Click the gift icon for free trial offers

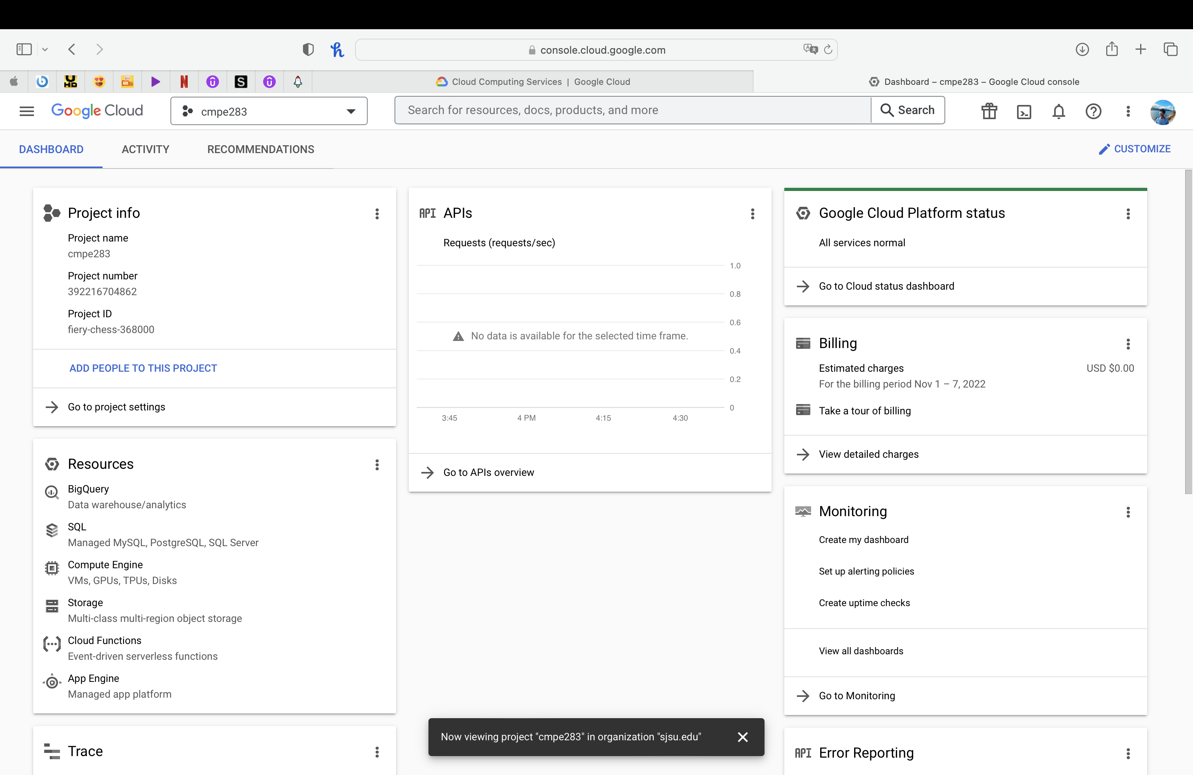[x=989, y=111]
